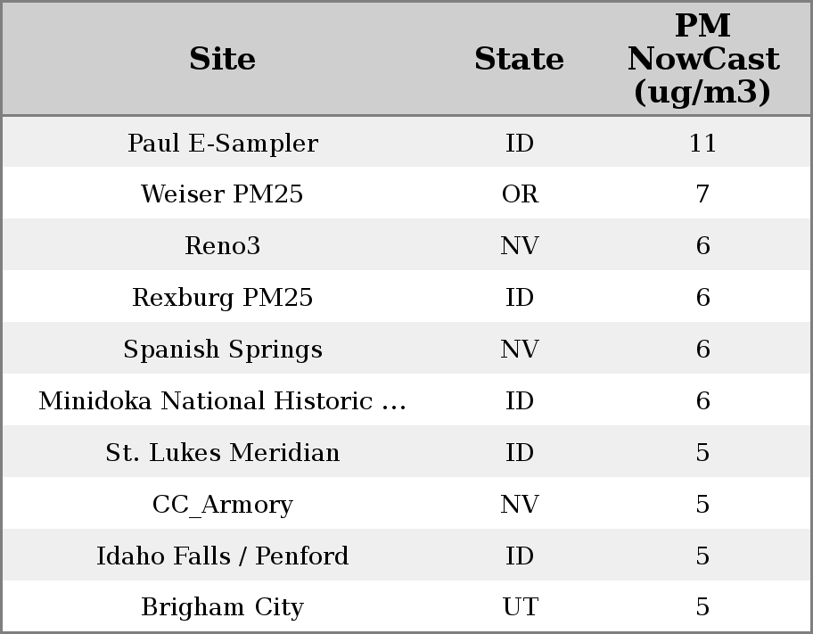Click the UT state cell

520,607
